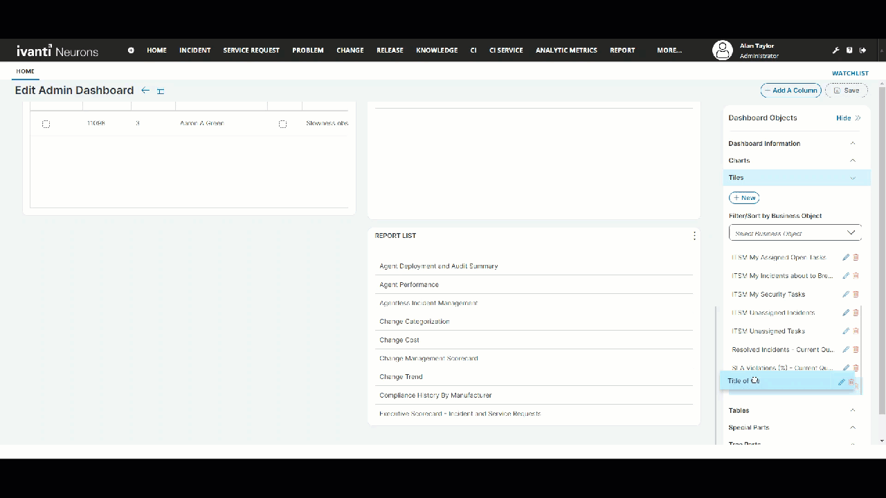Click the plus icon left of HOME menu

point(131,50)
